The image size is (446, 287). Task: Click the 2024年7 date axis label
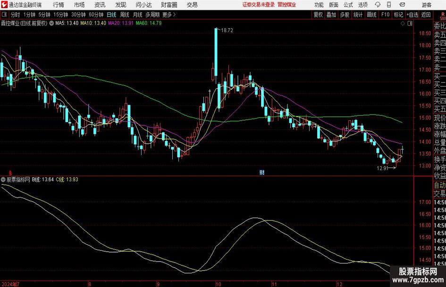pyautogui.click(x=10, y=284)
